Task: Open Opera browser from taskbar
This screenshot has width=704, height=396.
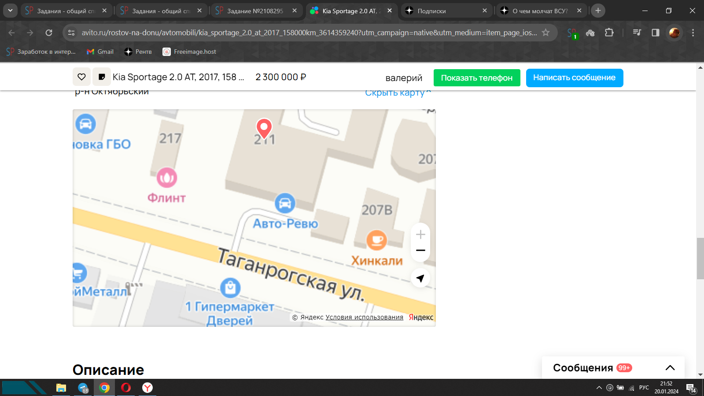Action: point(126,388)
